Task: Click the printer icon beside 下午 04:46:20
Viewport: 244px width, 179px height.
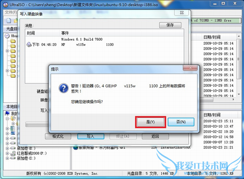Action: 29,45
